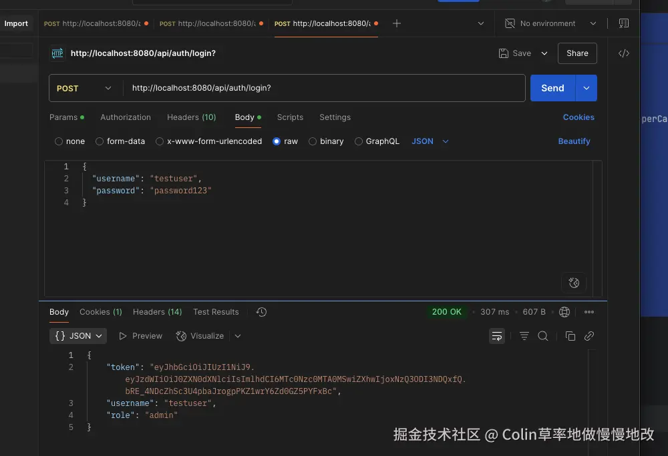Click the "admin" role value in response
Image resolution: width=668 pixels, height=456 pixels.
[x=161, y=415]
